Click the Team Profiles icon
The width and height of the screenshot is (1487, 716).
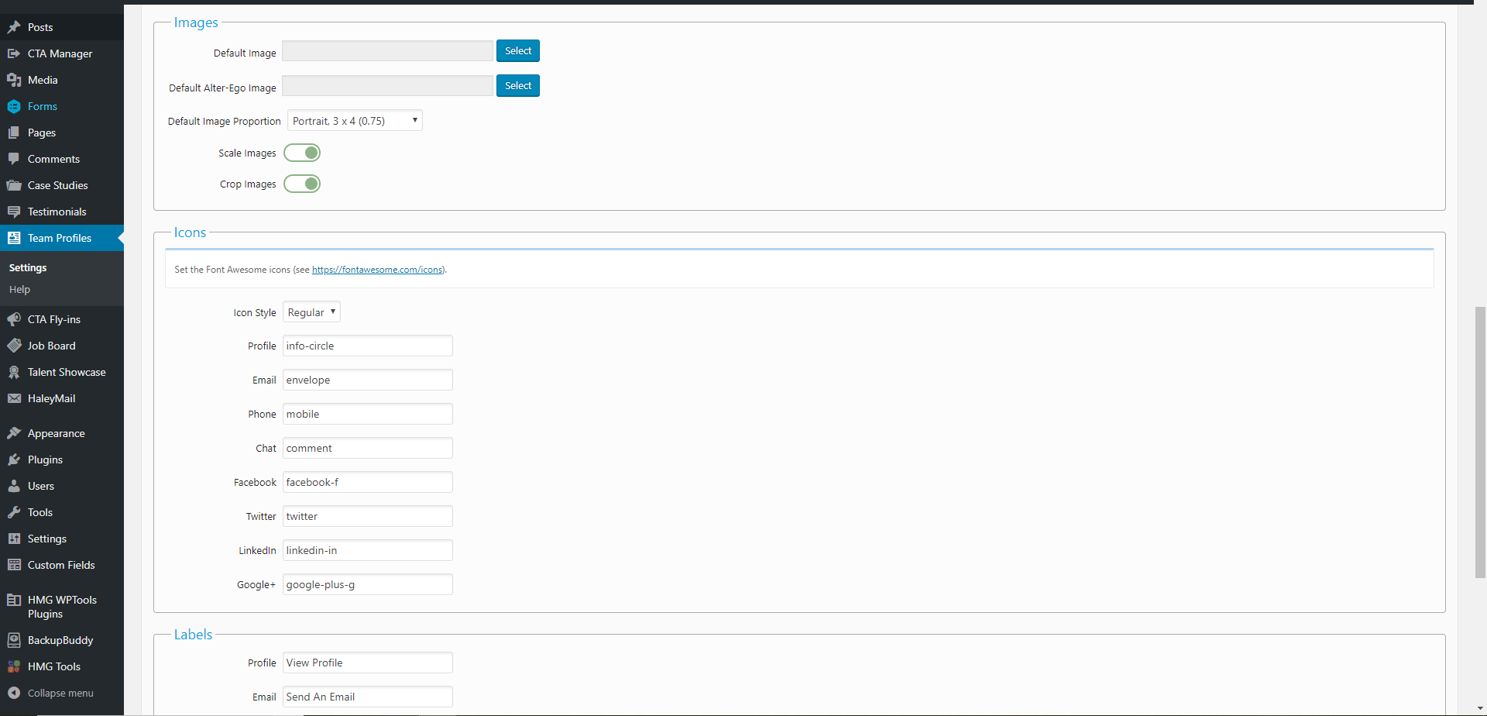(x=14, y=238)
